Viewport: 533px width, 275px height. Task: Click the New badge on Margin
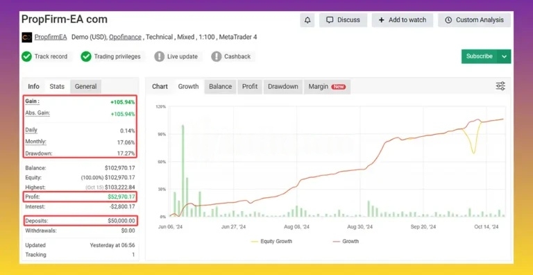[x=339, y=87]
